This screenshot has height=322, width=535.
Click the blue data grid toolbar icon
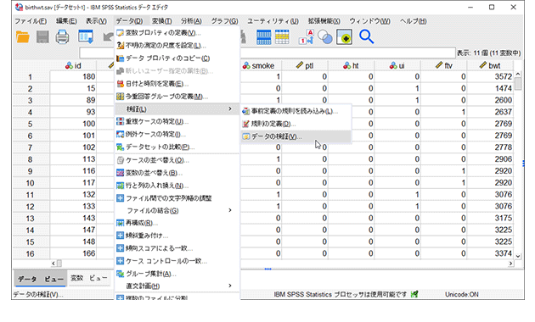tap(263, 36)
